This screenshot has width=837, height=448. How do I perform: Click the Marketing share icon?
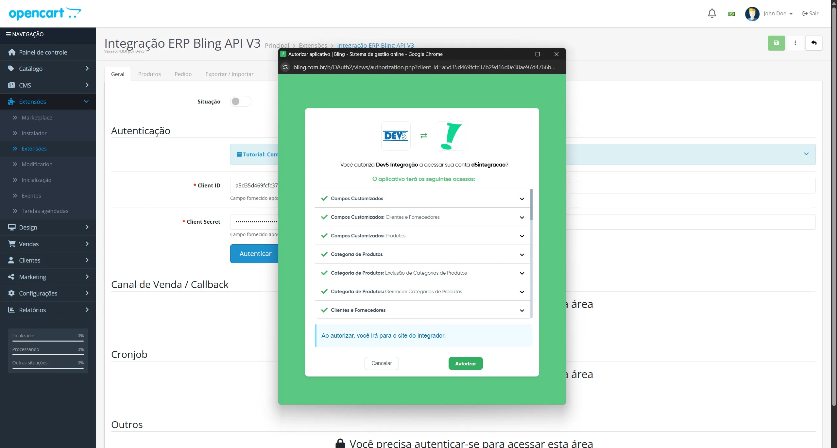point(11,277)
